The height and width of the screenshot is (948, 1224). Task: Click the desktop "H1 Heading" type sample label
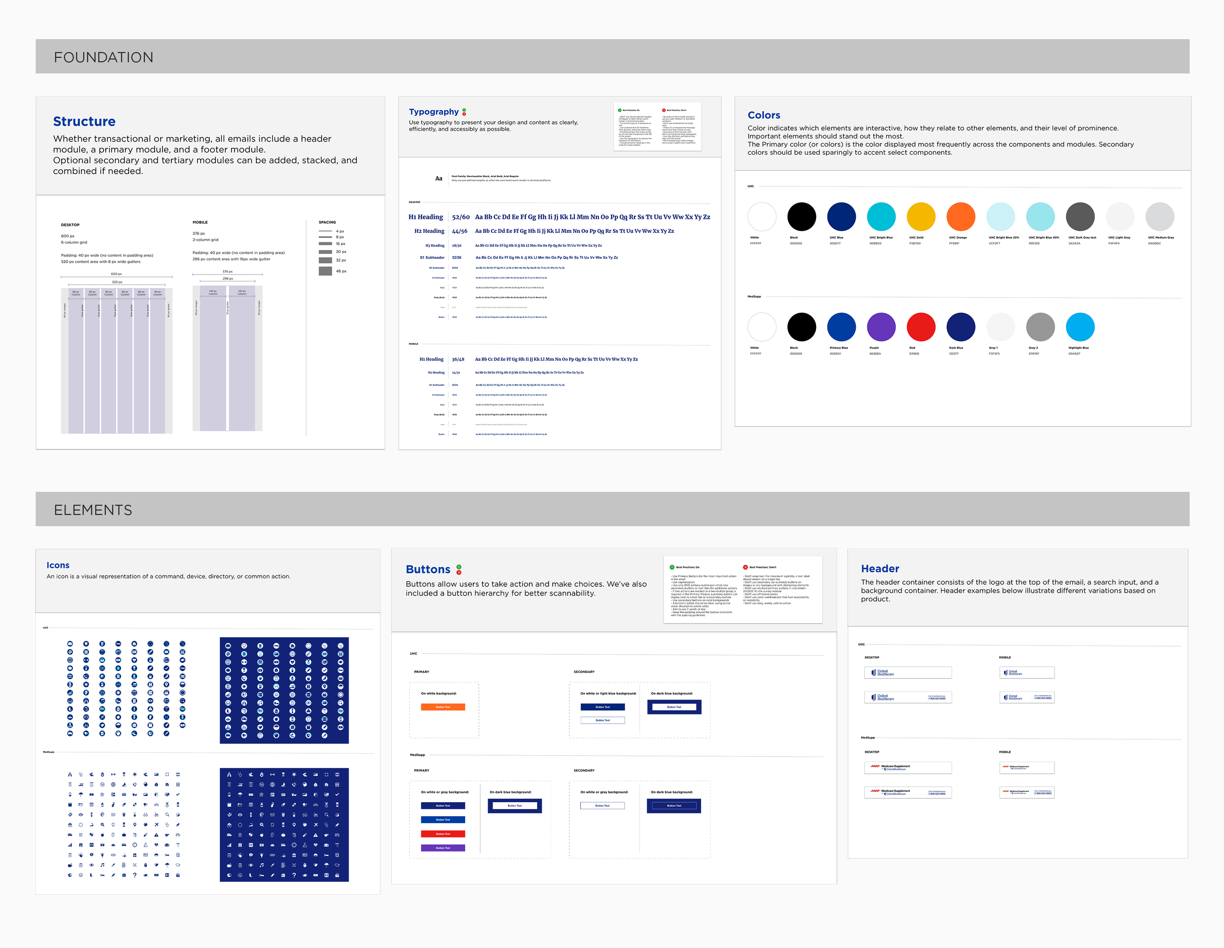pos(426,217)
